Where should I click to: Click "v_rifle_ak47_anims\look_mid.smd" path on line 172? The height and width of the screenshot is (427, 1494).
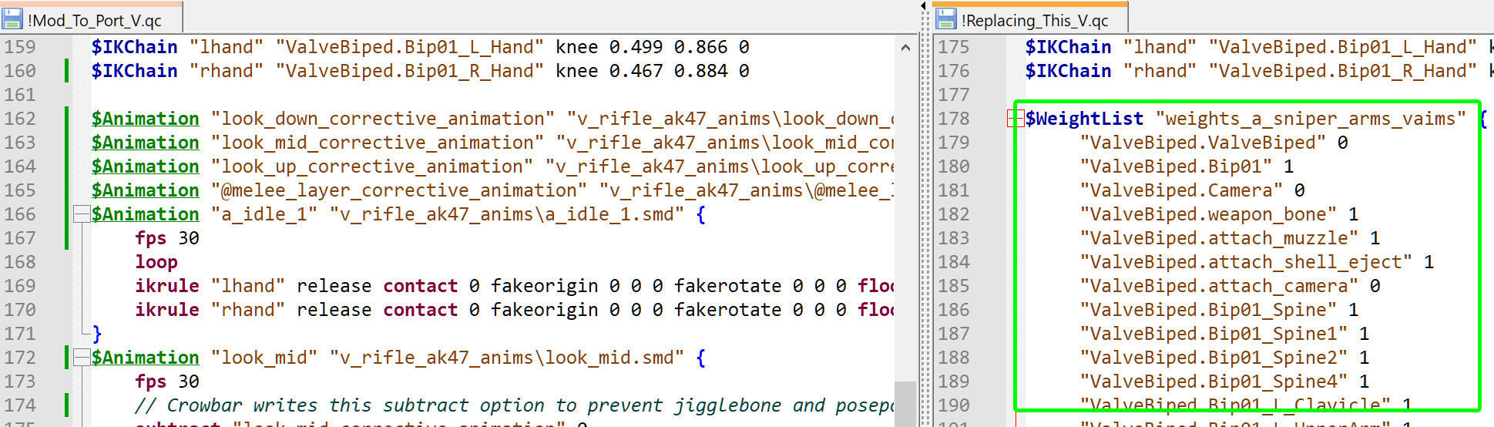pyautogui.click(x=507, y=358)
